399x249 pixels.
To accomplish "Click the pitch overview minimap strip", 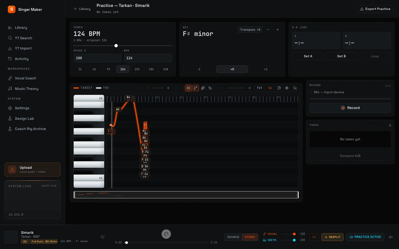I will tap(186, 195).
